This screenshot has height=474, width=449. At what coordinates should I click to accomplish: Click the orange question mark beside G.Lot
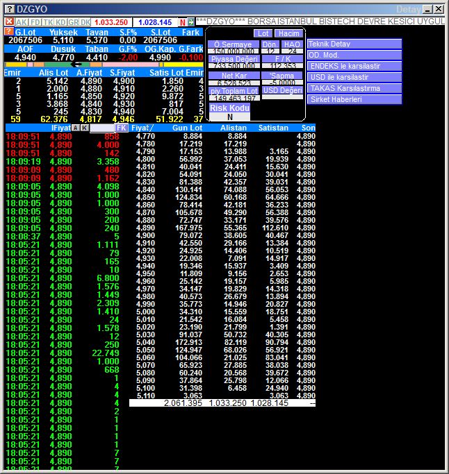(x=9, y=32)
